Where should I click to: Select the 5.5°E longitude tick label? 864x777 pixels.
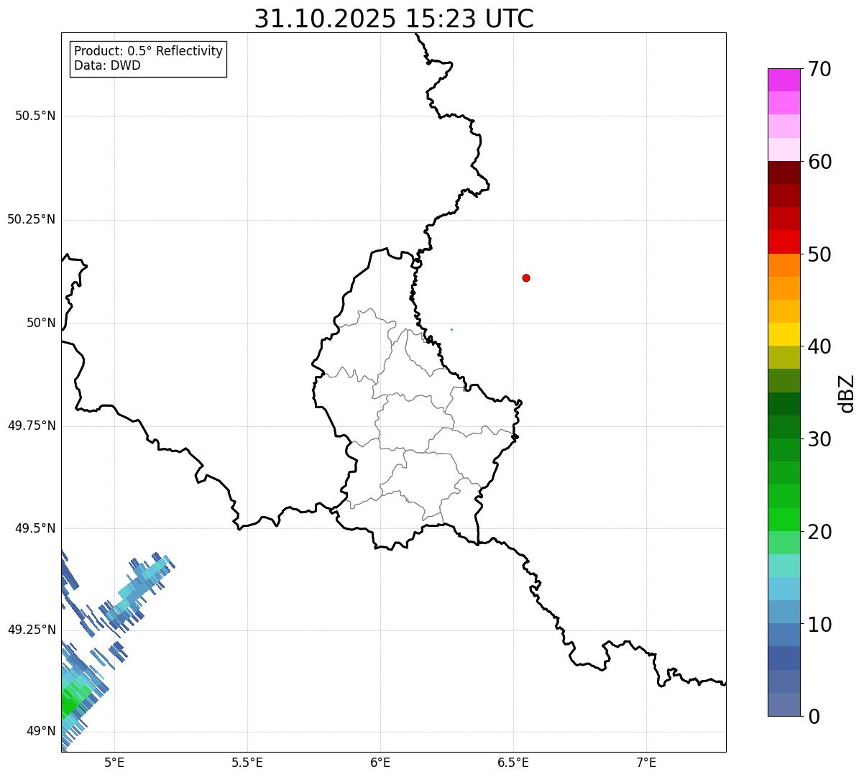point(247,762)
